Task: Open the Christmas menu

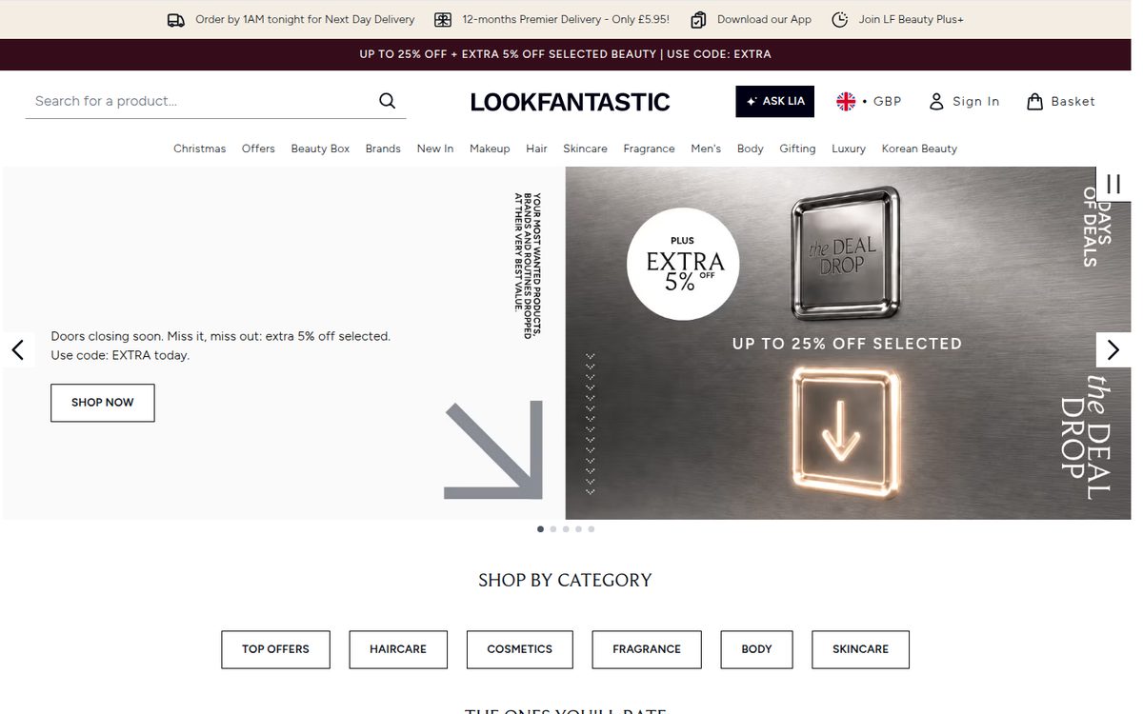Action: [x=200, y=149]
